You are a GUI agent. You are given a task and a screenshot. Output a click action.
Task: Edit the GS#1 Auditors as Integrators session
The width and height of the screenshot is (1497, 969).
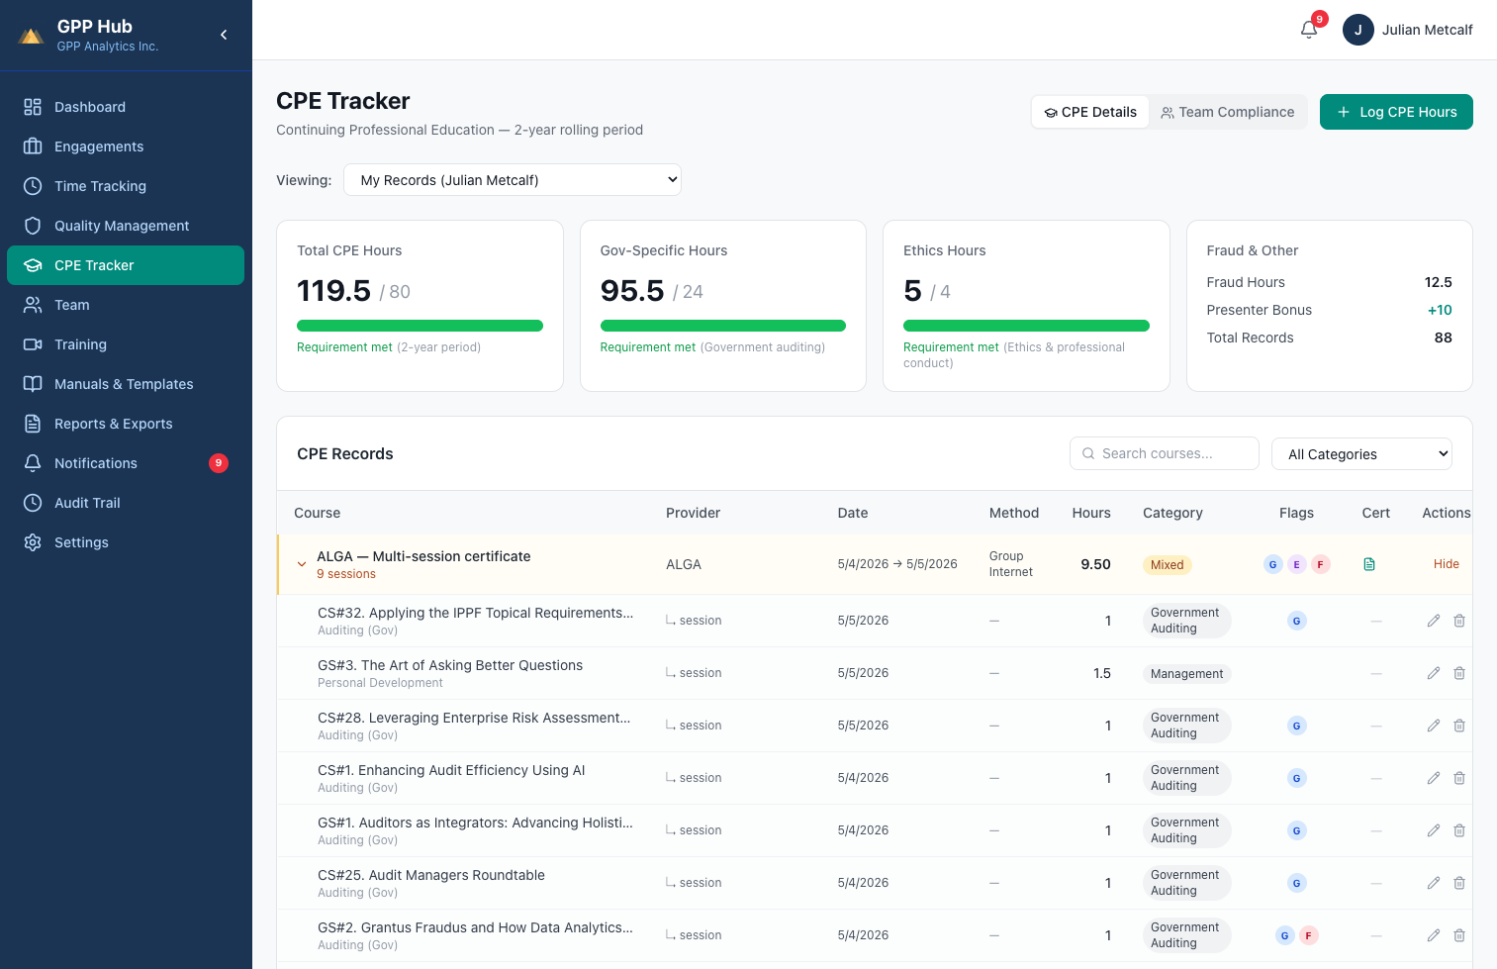click(x=1434, y=830)
